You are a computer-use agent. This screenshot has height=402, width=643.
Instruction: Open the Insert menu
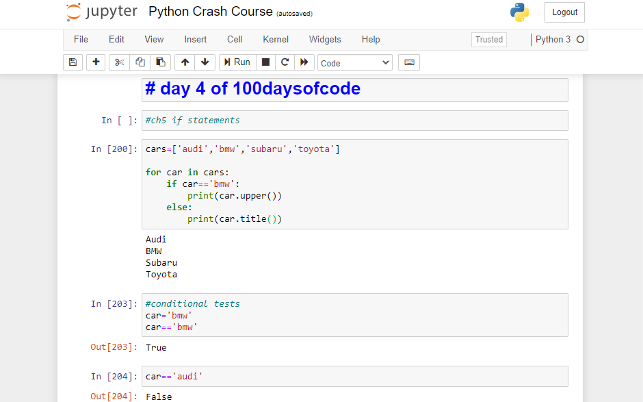[195, 40]
